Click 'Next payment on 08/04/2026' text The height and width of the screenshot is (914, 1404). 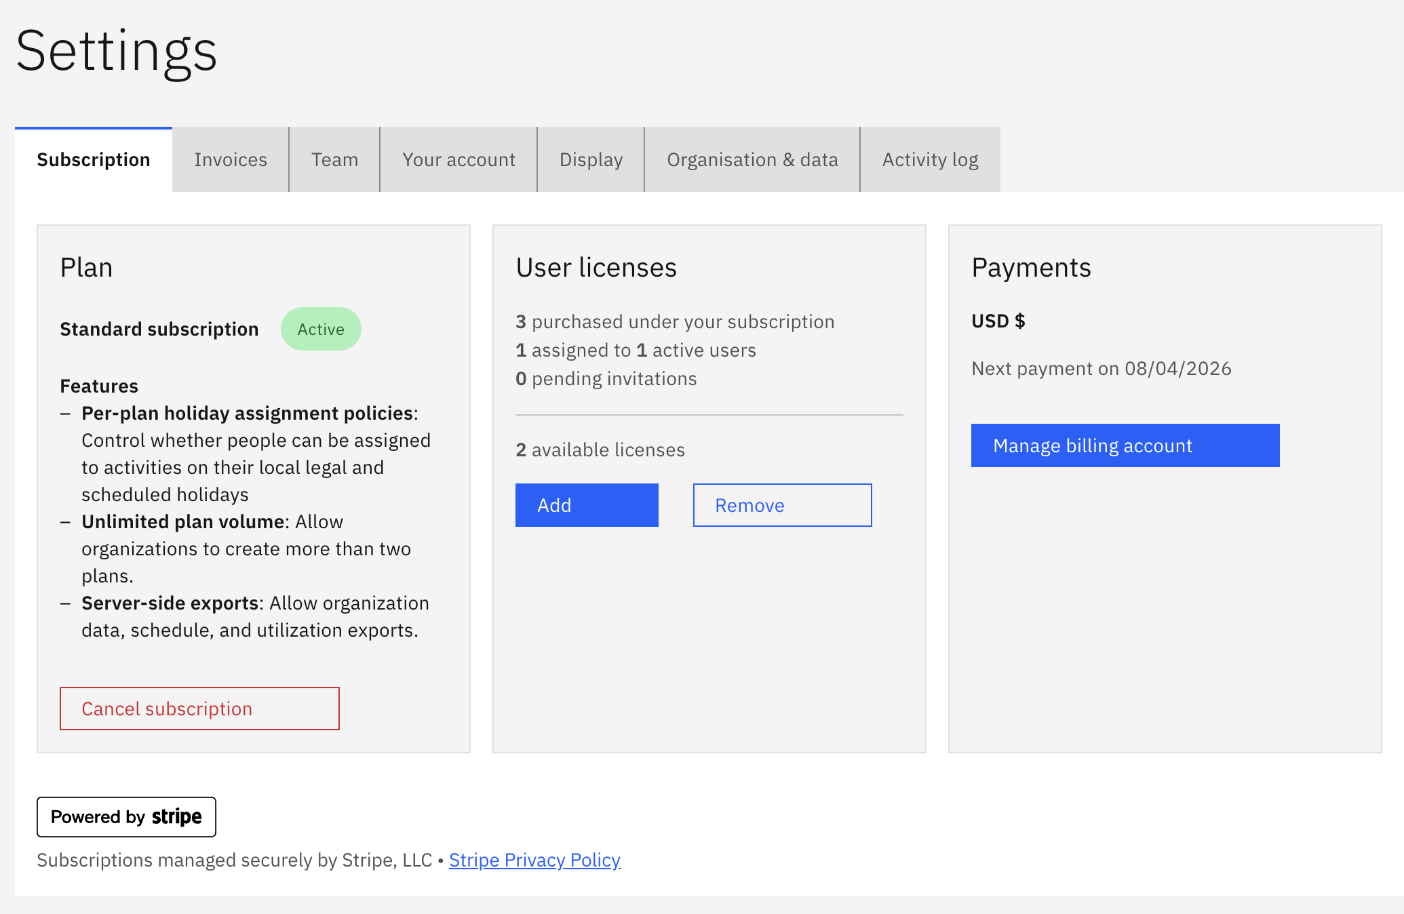(x=1101, y=368)
